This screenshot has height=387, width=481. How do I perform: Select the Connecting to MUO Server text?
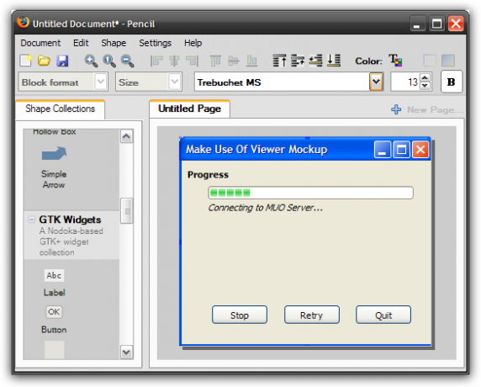click(x=266, y=208)
